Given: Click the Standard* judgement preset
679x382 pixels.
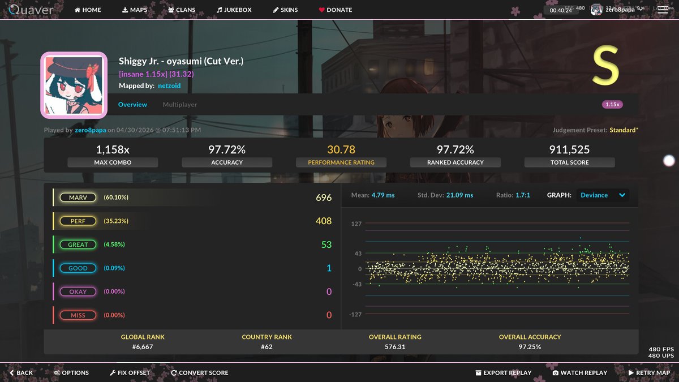Looking at the screenshot, I should (624, 130).
